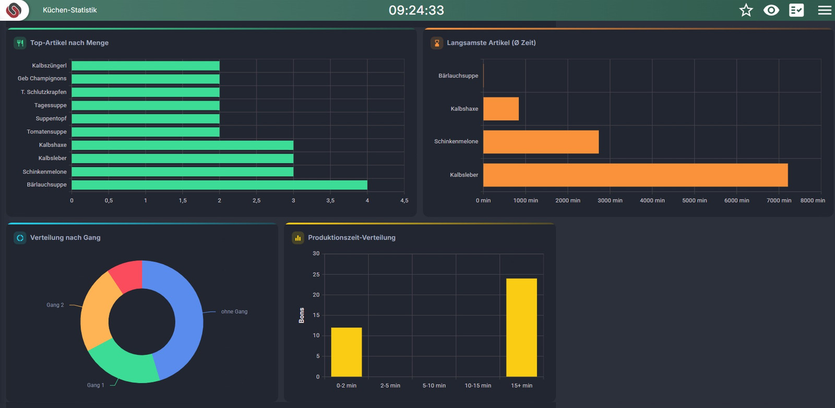Click the Top-Artikel nach Menge heading
The height and width of the screenshot is (408, 835).
pos(69,43)
